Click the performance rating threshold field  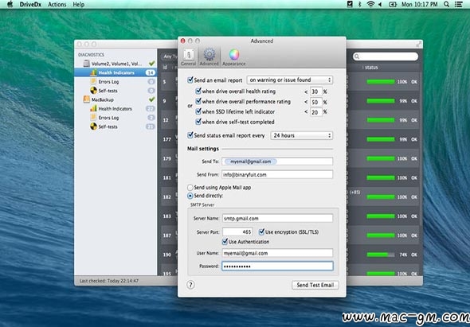tap(316, 102)
